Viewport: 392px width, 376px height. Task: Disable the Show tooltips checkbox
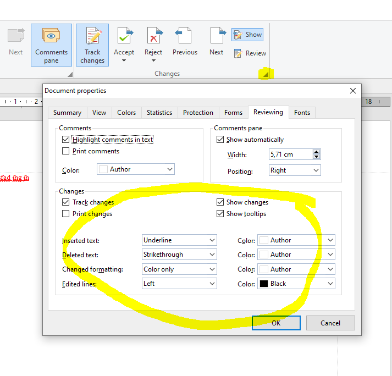(220, 214)
